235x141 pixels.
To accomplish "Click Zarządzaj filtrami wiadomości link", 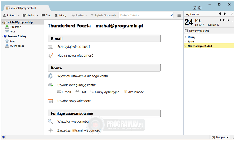I will [79, 131].
